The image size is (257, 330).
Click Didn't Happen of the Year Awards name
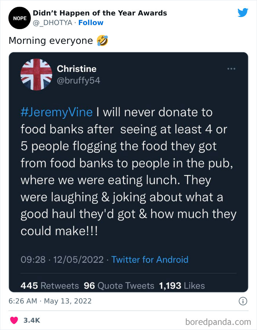pyautogui.click(x=100, y=13)
